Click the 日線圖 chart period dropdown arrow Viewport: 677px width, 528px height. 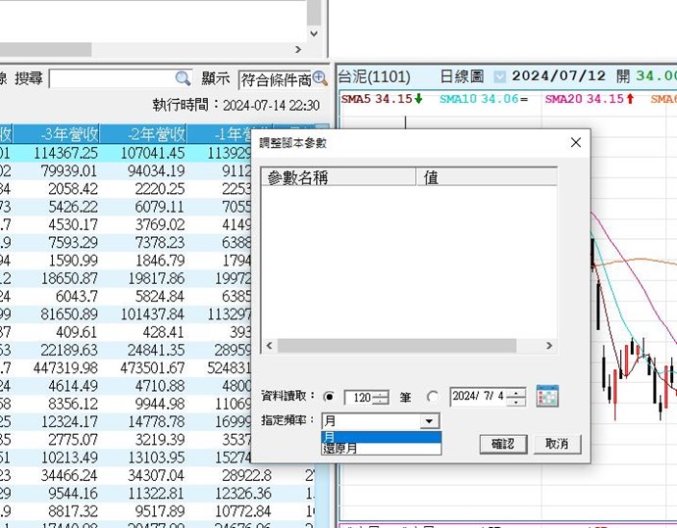click(500, 75)
